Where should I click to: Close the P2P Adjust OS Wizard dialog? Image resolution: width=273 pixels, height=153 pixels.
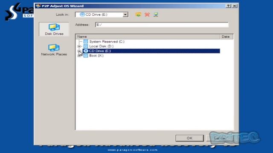tap(235, 6)
